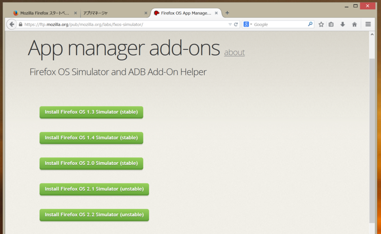This screenshot has height=234, width=381.
Task: Click the URL address bar field
Action: [x=125, y=24]
